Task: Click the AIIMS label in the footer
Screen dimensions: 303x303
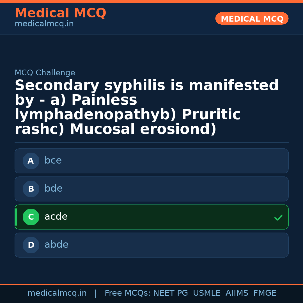Action: 237,293
